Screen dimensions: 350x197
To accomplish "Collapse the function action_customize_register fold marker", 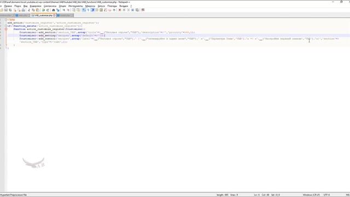I will click(6, 29).
